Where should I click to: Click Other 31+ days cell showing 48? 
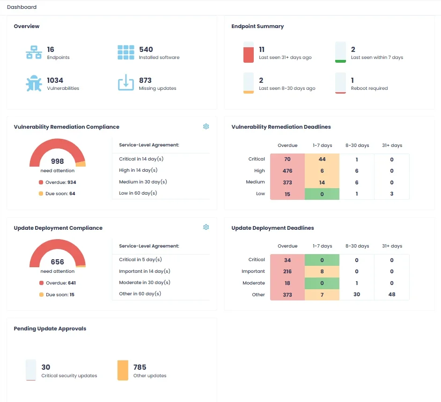[392, 295]
